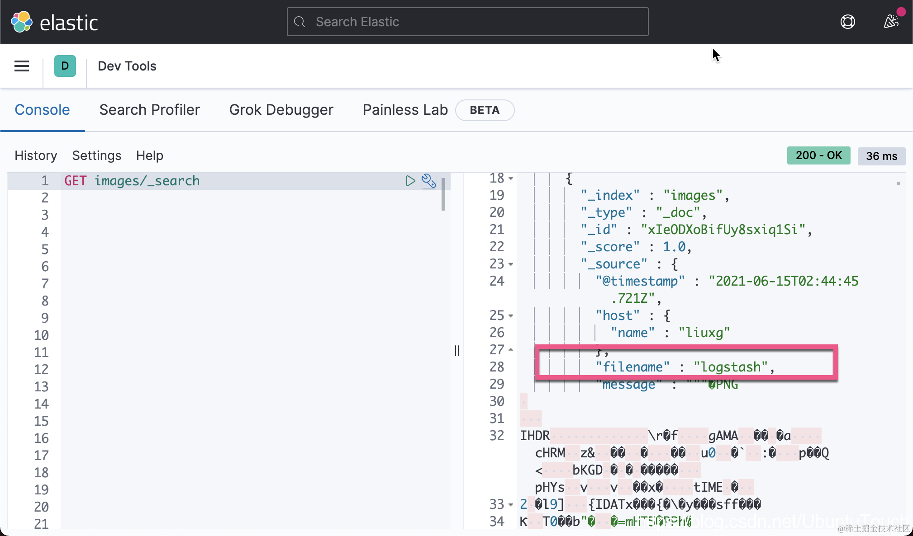This screenshot has width=913, height=536.
Task: Toggle the fold arrow at line 27
Action: click(511, 350)
